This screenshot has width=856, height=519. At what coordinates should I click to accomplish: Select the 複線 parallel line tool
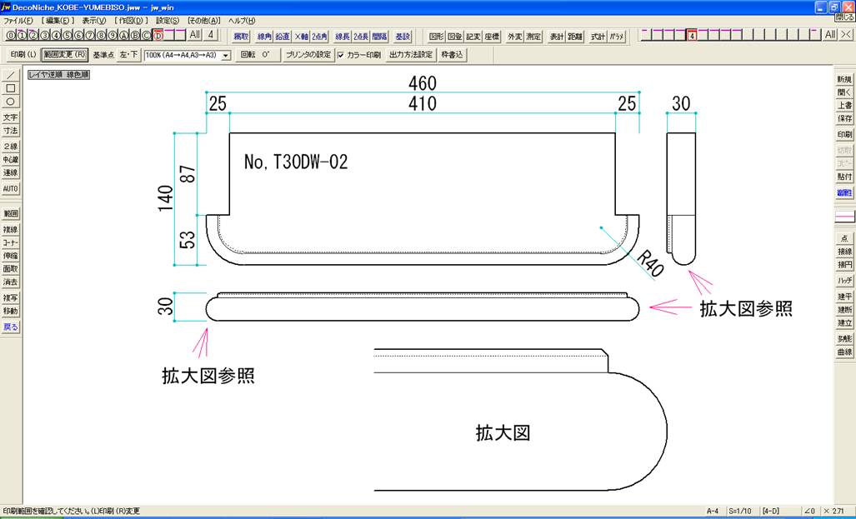10,229
